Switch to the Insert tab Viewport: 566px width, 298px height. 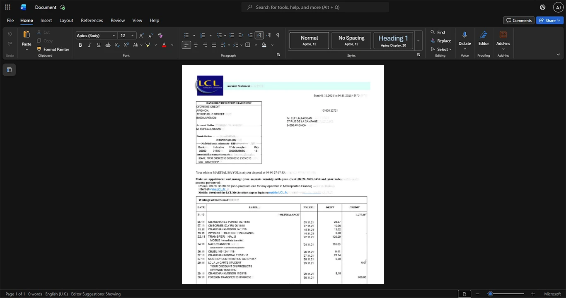click(x=46, y=20)
